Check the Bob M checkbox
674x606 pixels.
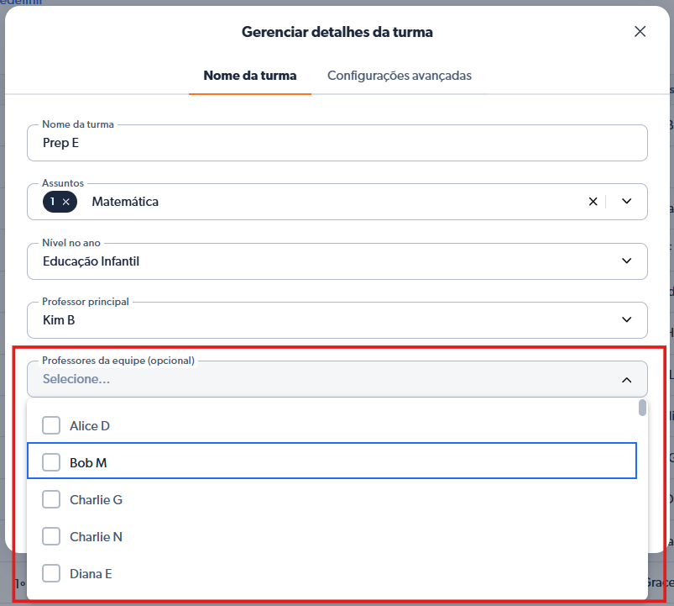pyautogui.click(x=51, y=462)
